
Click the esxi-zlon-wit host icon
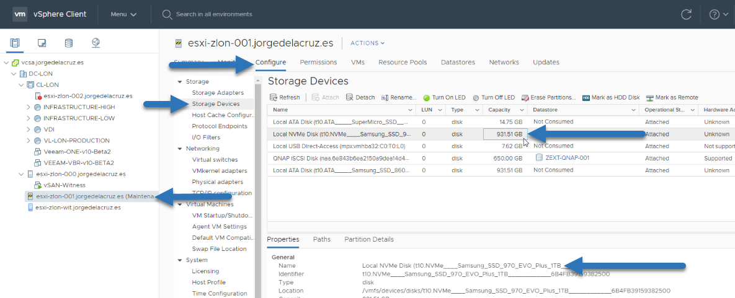tap(30, 207)
